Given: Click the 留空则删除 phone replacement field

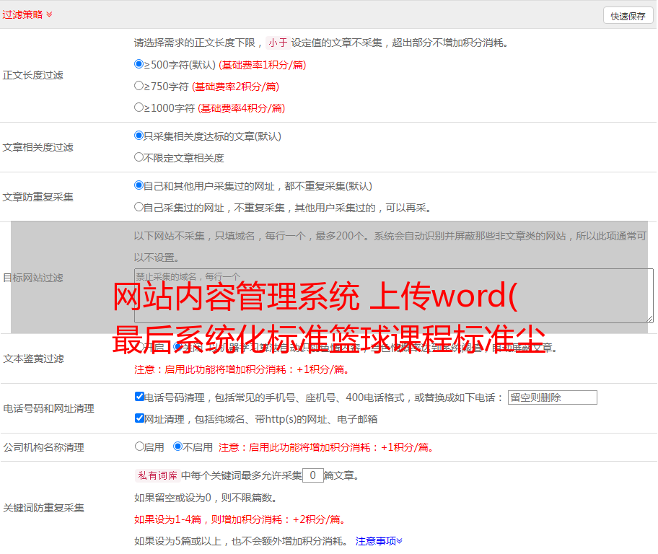Looking at the screenshot, I should 552,397.
